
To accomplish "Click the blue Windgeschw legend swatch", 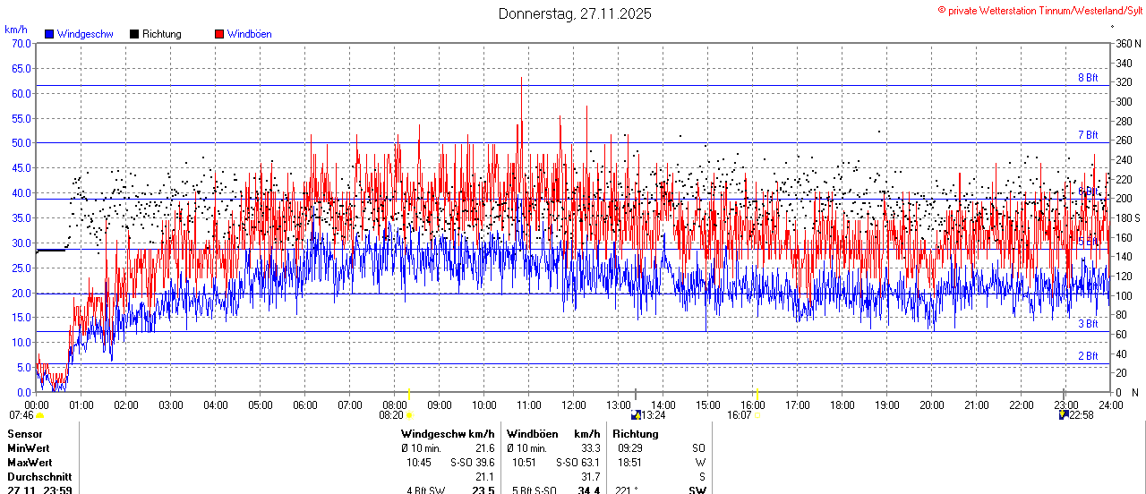I will tap(49, 34).
